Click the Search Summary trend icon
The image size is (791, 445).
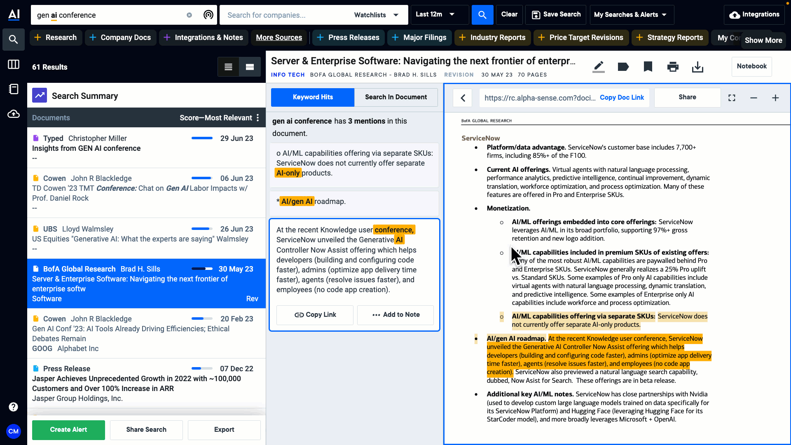coord(40,96)
